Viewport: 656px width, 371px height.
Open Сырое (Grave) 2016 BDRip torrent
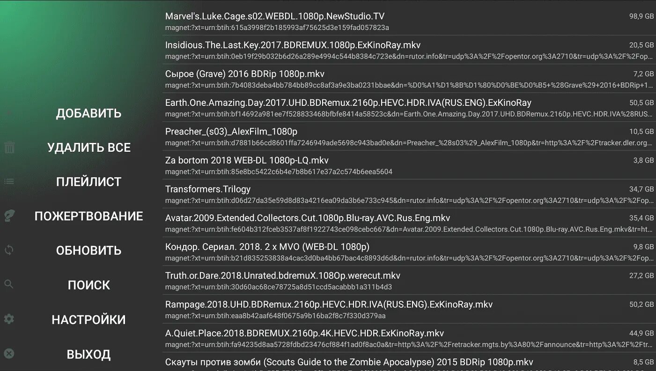point(245,74)
